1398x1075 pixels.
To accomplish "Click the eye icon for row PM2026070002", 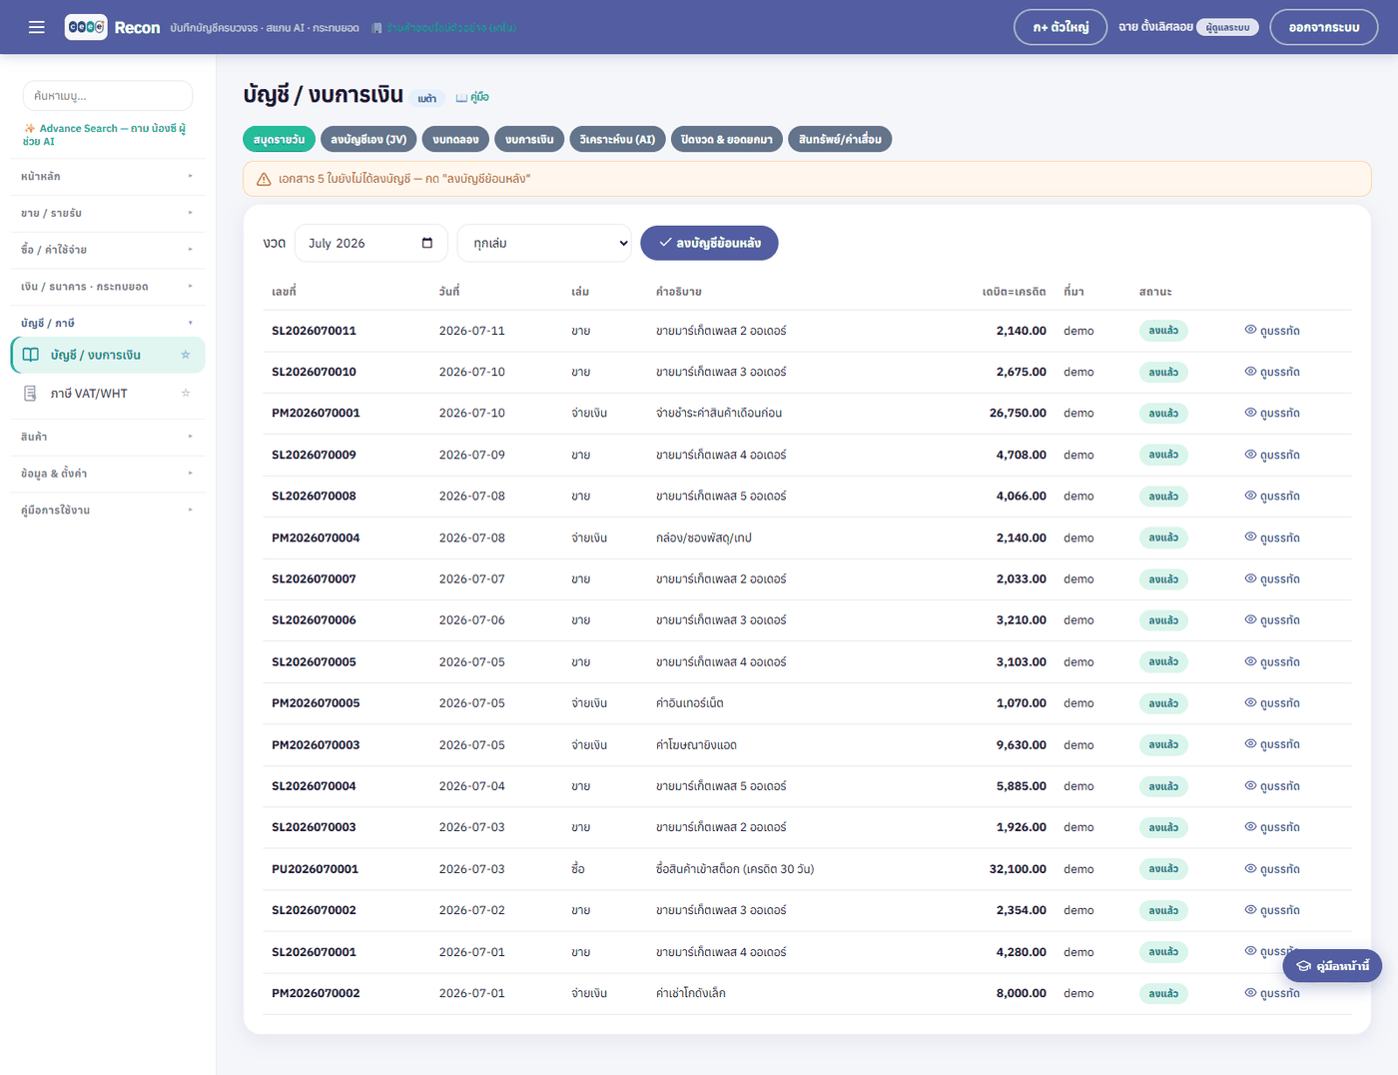I will (1250, 993).
